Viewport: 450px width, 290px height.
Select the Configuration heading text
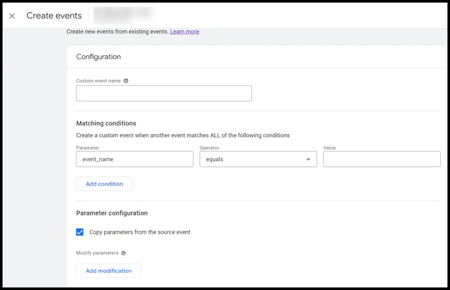coord(98,57)
